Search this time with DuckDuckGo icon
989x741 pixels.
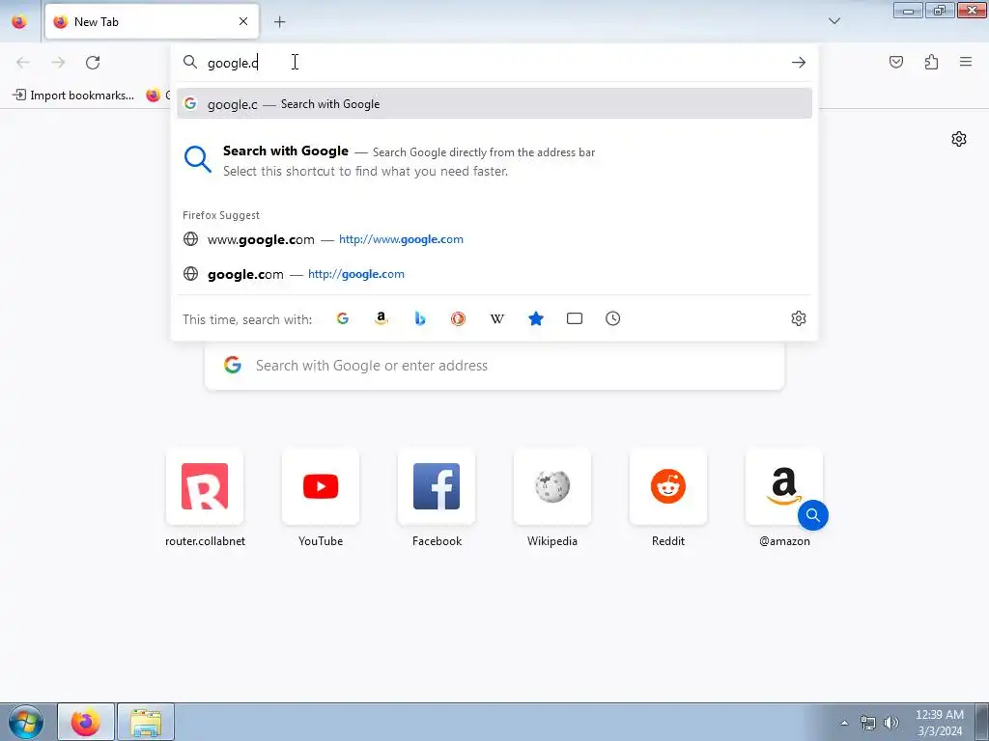point(459,318)
